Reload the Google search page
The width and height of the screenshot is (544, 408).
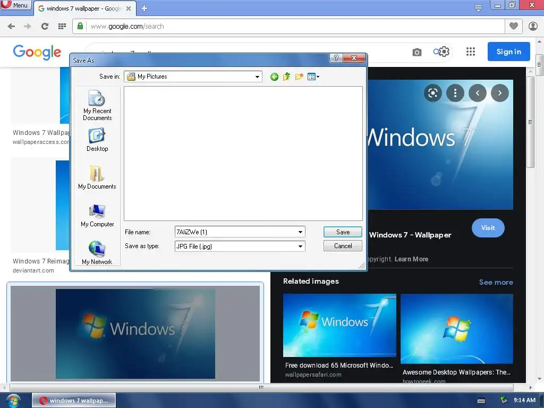pos(45,27)
